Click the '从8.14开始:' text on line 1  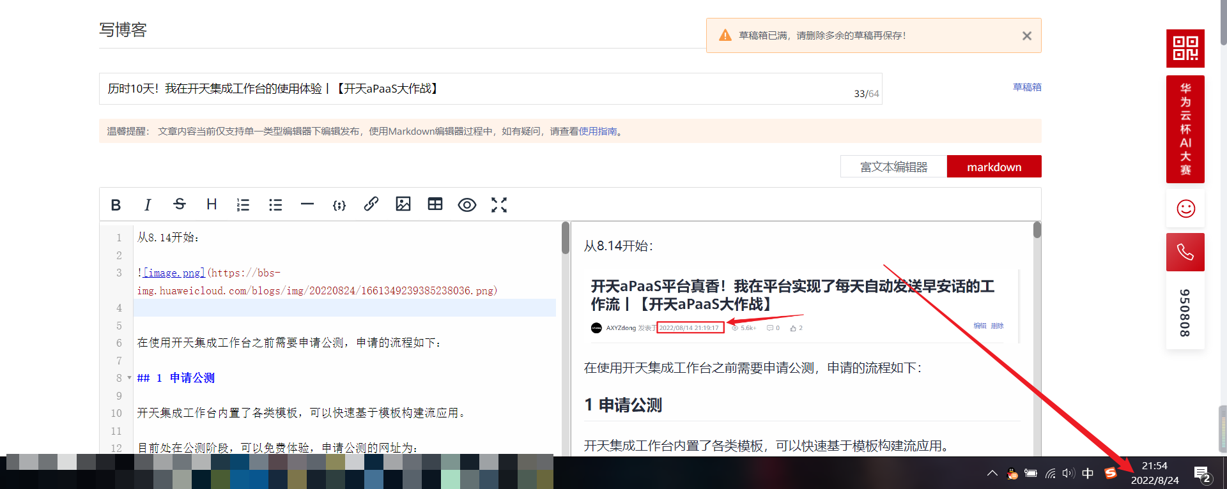(168, 237)
